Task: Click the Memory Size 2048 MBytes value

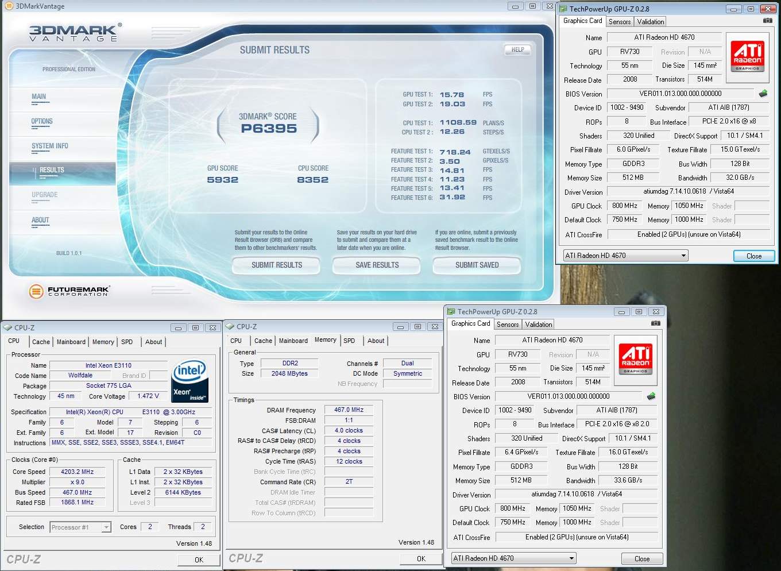Action: pyautogui.click(x=289, y=373)
